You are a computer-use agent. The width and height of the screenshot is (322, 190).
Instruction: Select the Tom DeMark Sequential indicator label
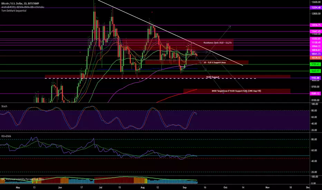click(14, 11)
